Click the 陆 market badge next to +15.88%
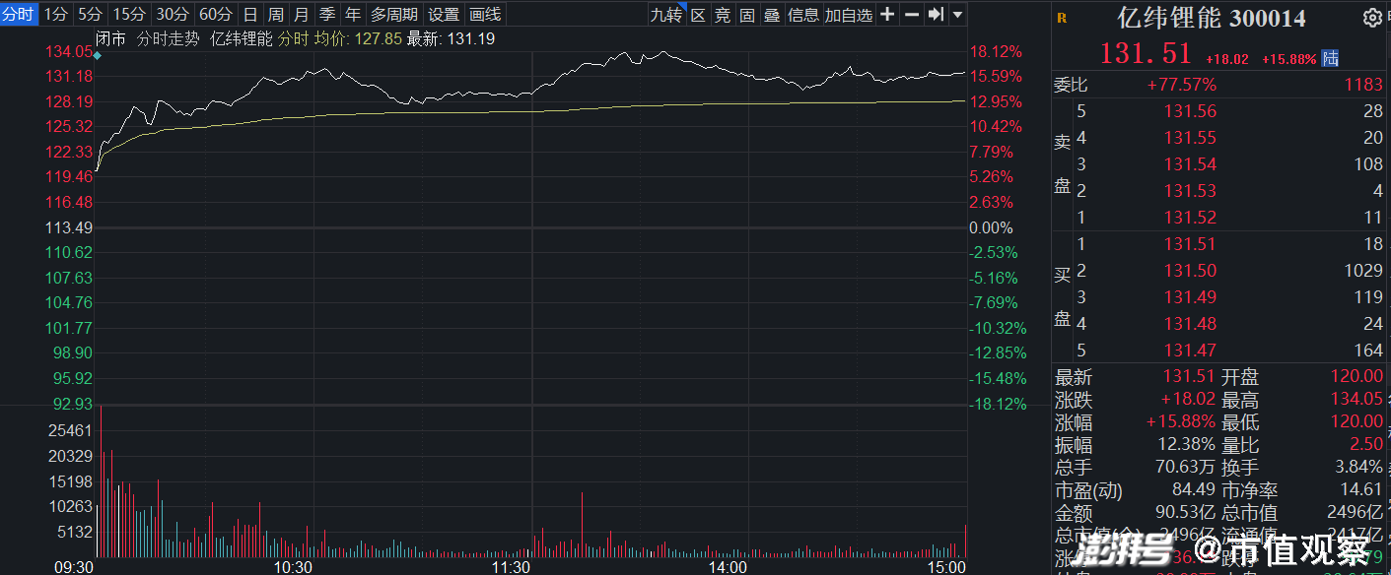This screenshot has height=575, width=1391. tap(1329, 59)
